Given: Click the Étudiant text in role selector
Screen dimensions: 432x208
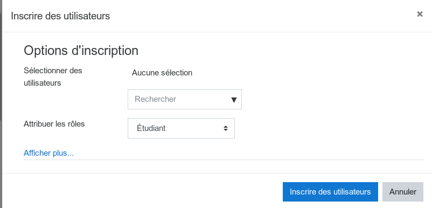Looking at the screenshot, I should click(x=151, y=128).
